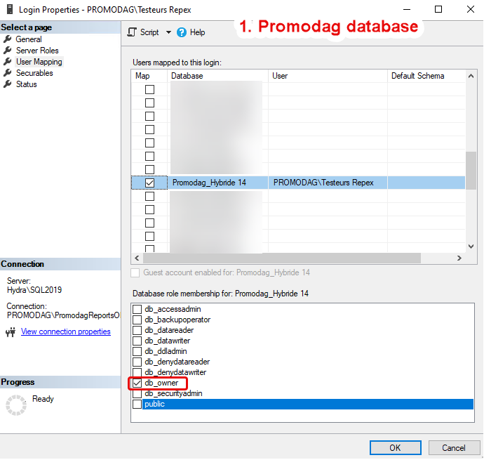Click the users list scroll up arrow
Screen dimensions: 484x460
point(471,76)
